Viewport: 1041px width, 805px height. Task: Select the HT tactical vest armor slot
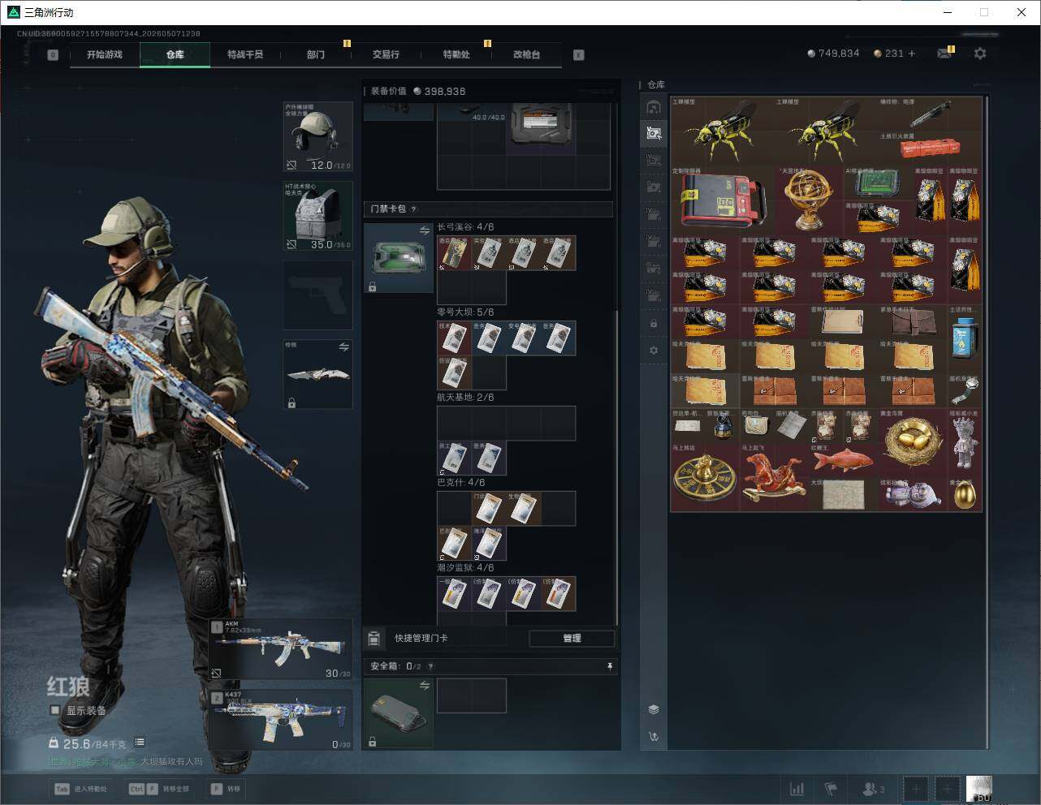point(317,216)
